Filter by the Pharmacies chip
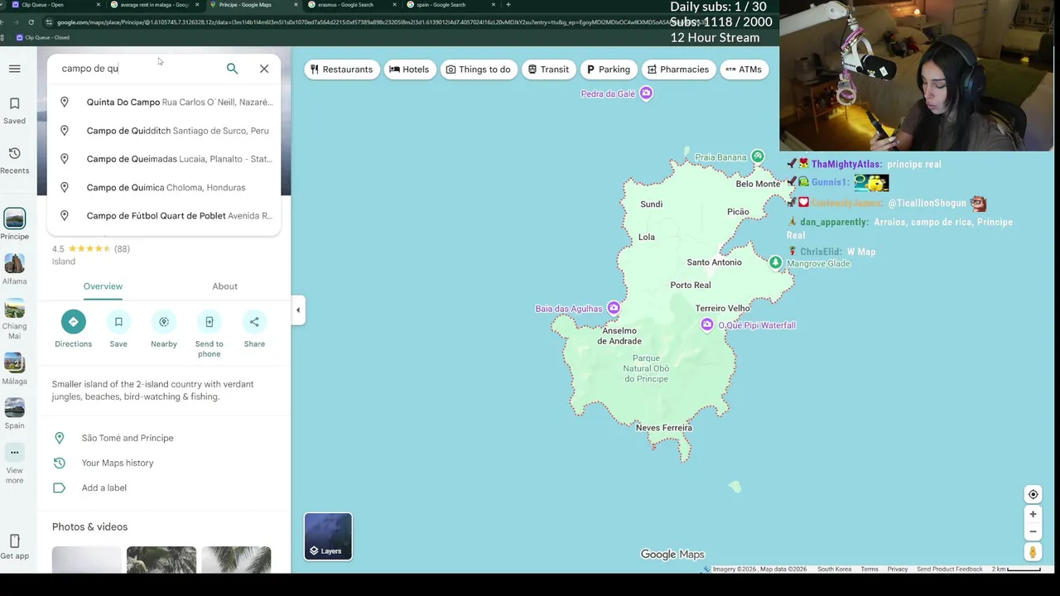Image resolution: width=1060 pixels, height=596 pixels. coord(678,70)
